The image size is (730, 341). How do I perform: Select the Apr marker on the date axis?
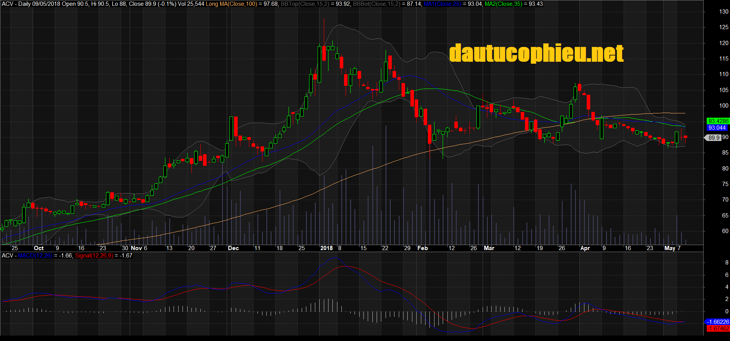(585, 248)
